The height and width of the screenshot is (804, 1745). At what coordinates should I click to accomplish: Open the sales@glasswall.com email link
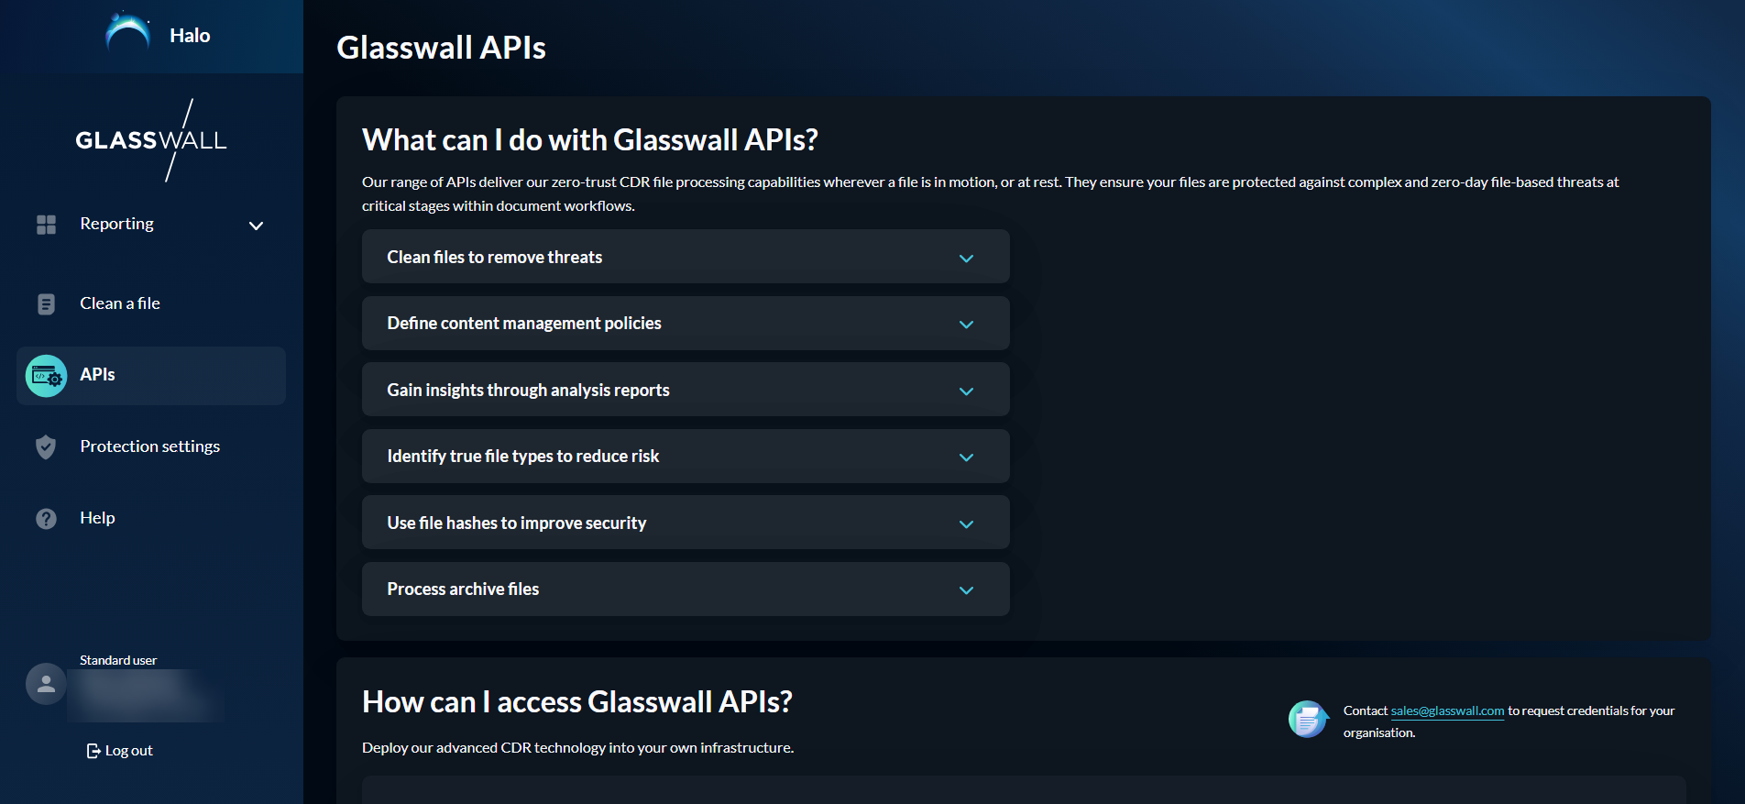click(1447, 711)
